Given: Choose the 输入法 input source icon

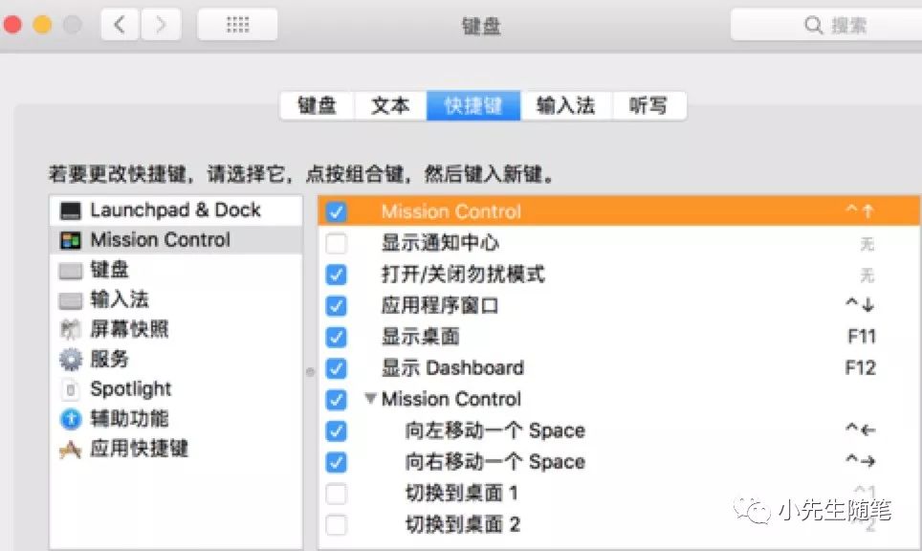Looking at the screenshot, I should click(x=71, y=300).
